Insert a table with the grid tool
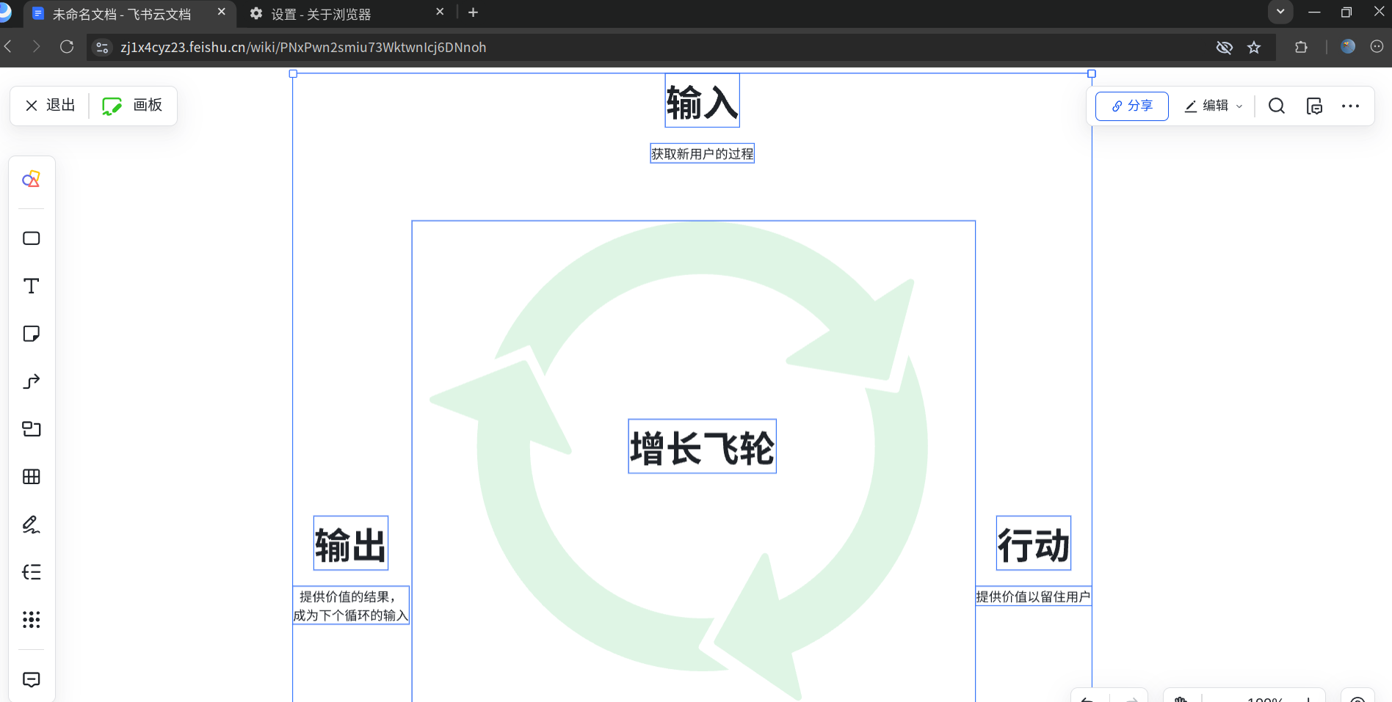Screen dimensions: 1392x702 [x=31, y=477]
